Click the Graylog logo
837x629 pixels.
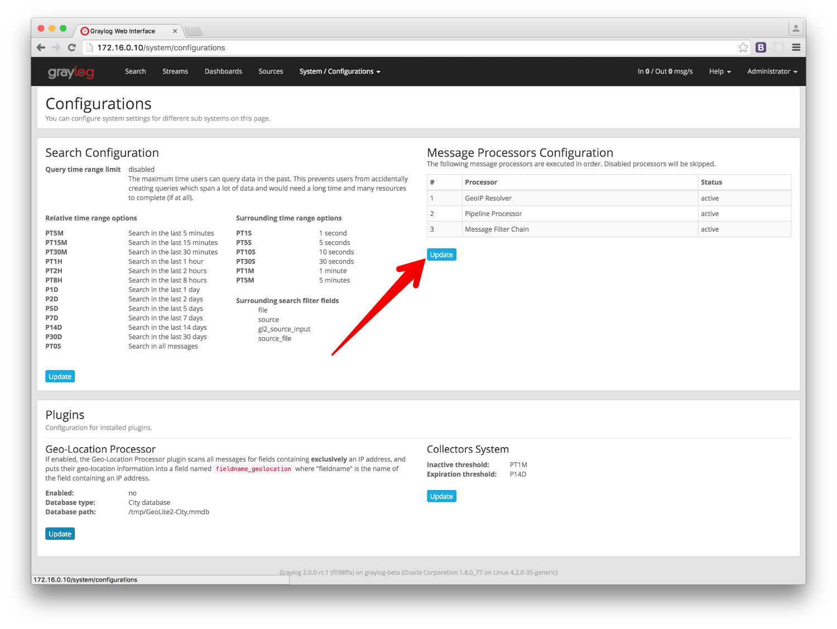pos(70,71)
